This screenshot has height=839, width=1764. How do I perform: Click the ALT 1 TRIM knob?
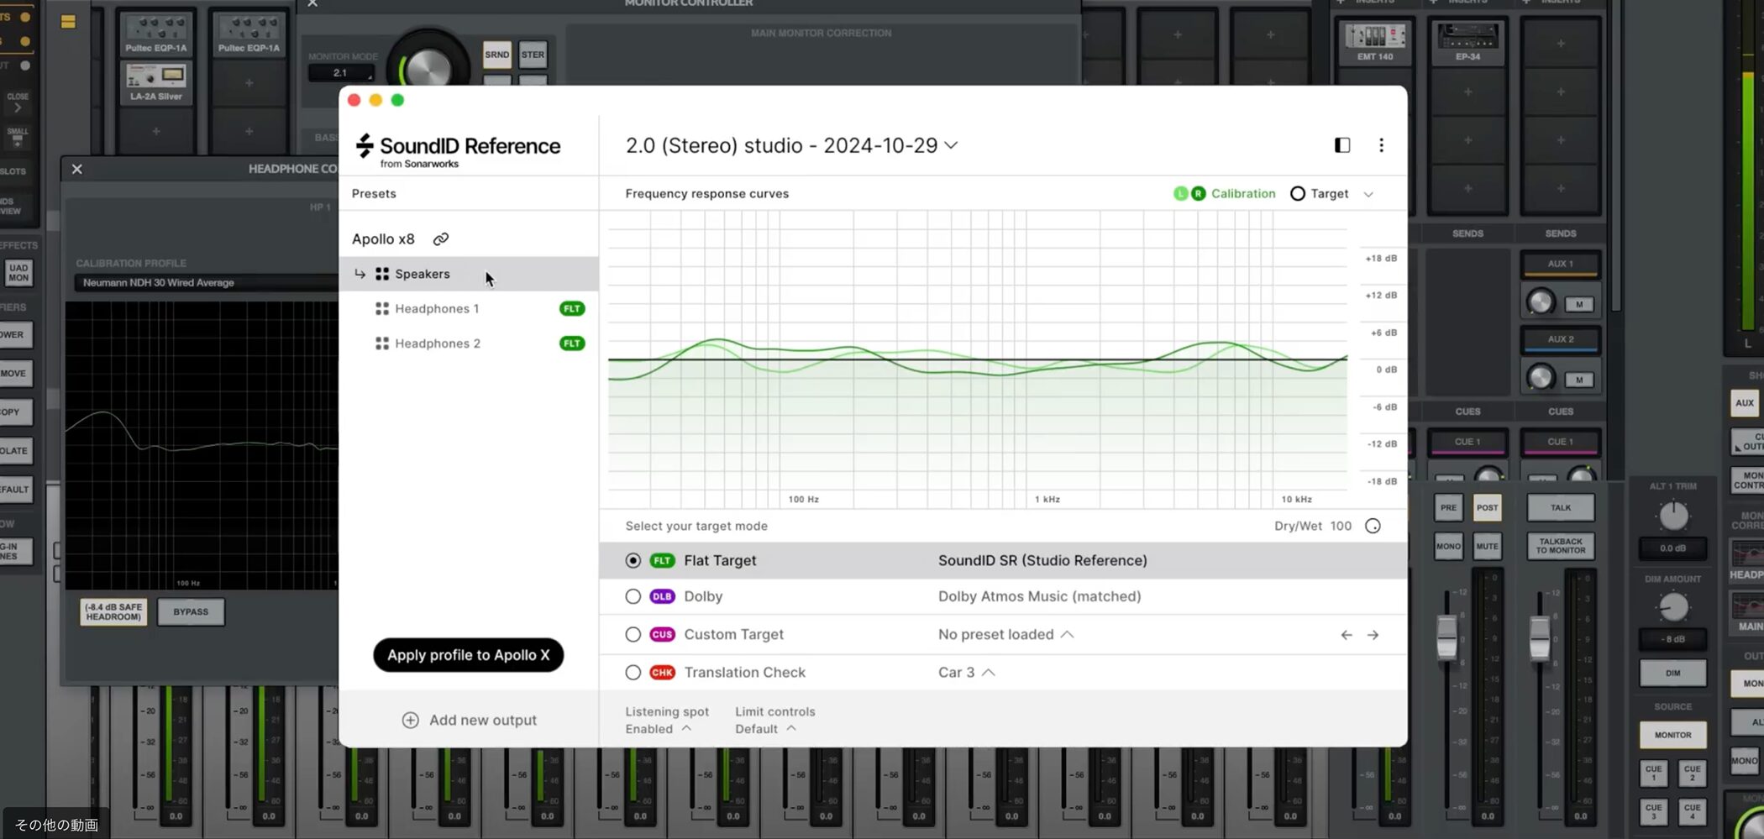point(1672,516)
